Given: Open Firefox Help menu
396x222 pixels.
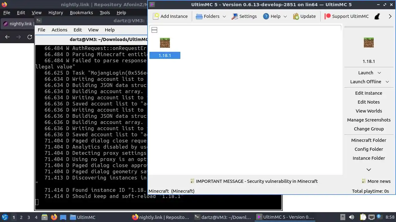Looking at the screenshot, I should (121, 13).
